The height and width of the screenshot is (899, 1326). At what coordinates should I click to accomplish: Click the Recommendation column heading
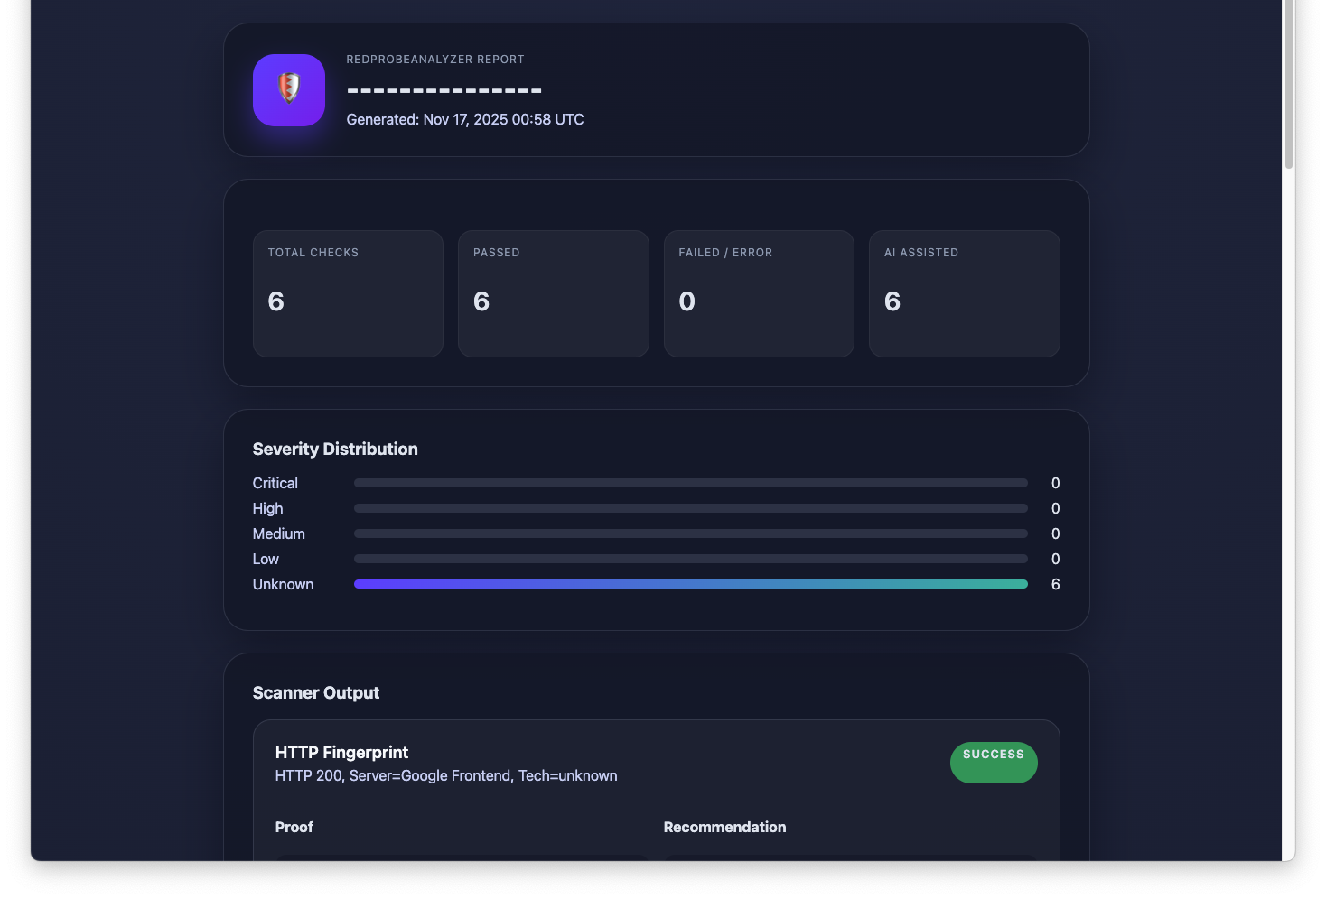(724, 827)
